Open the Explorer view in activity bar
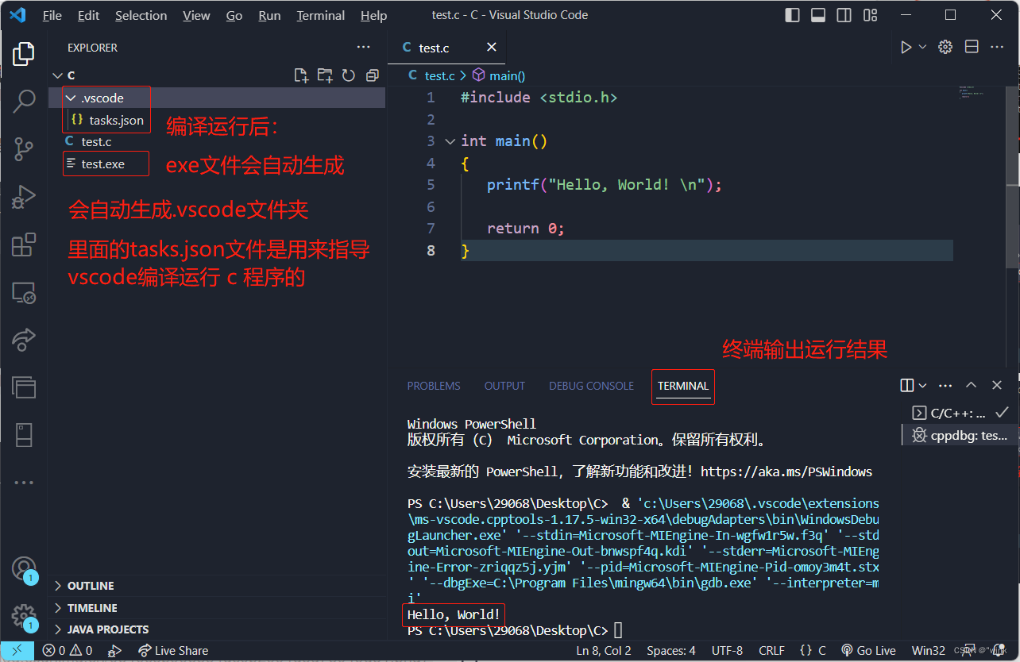The width and height of the screenshot is (1020, 662). (24, 54)
